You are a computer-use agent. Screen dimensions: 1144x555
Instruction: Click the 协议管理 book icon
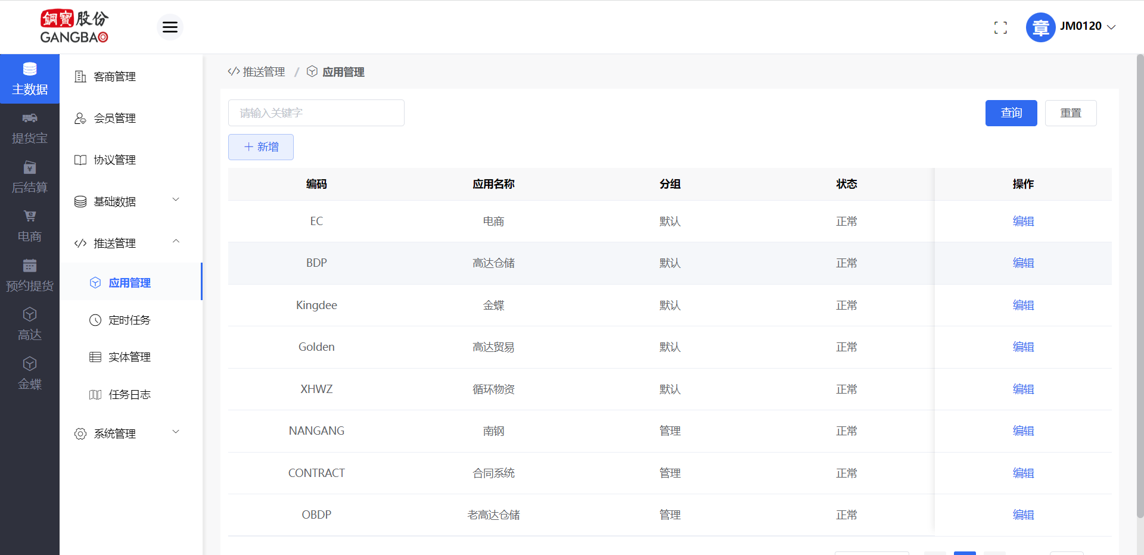80,160
